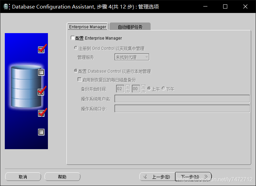Choose the 下午 radio button
The image size is (256, 186).
point(164,88)
